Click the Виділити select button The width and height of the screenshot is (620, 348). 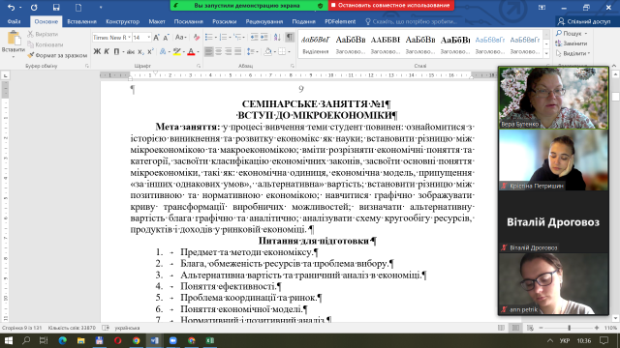[x=573, y=53]
